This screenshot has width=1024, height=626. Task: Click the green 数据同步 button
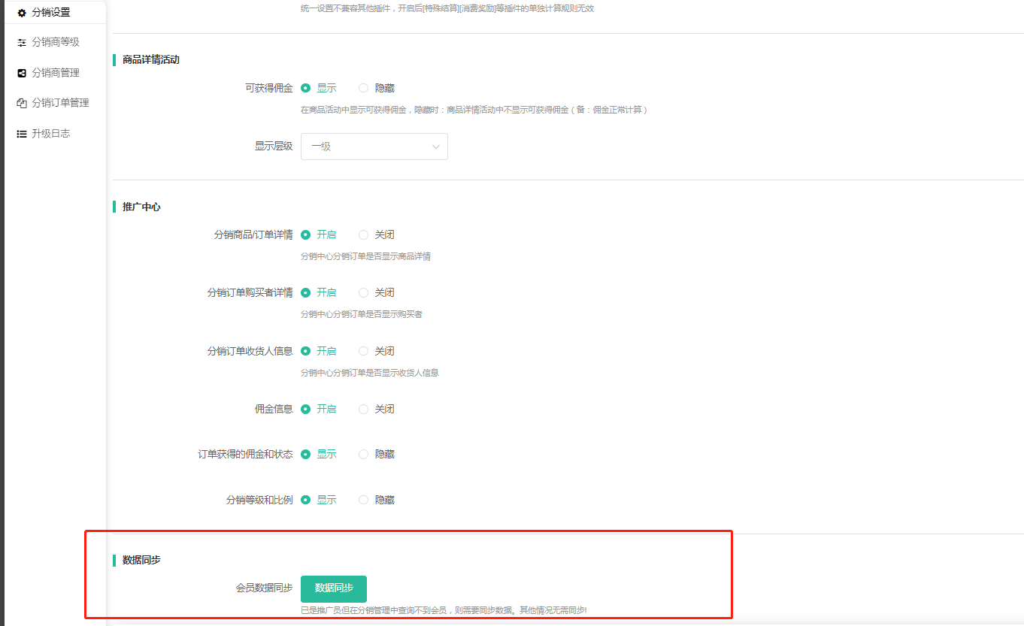click(334, 588)
